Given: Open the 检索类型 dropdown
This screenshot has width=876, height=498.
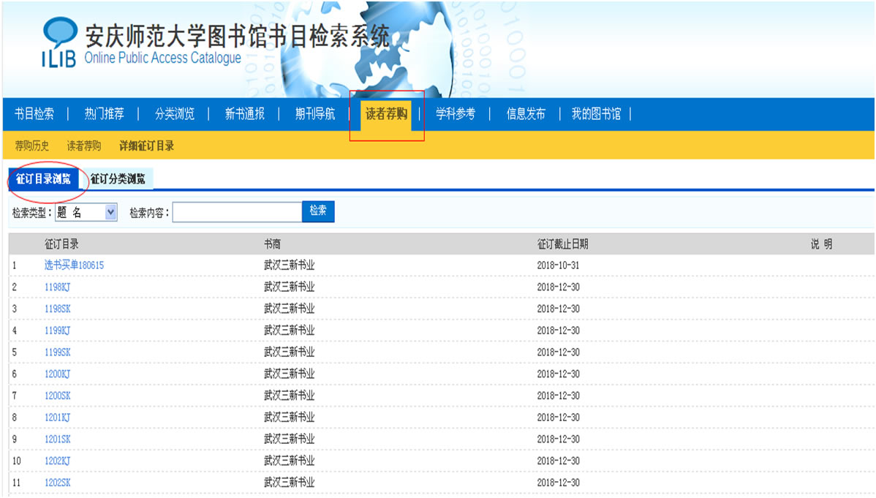Looking at the screenshot, I should click(x=86, y=212).
